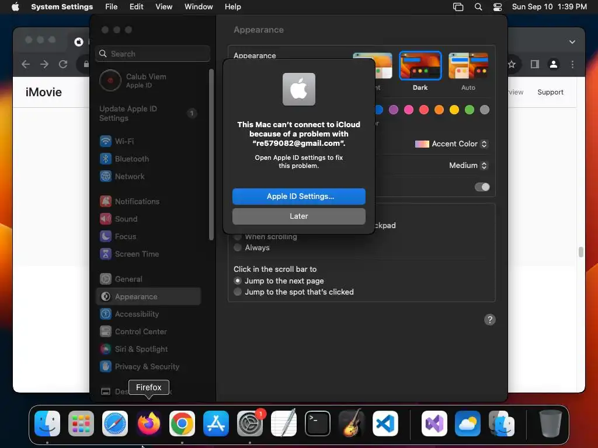The width and height of the screenshot is (598, 448).
Task: Open Network settings in sidebar
Action: pyautogui.click(x=148, y=176)
